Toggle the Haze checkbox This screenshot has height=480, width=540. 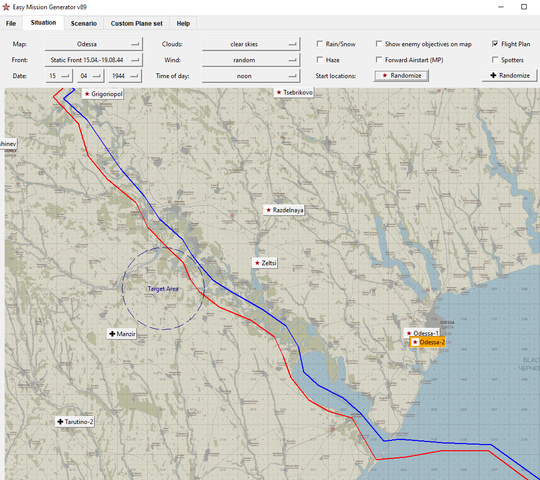(320, 60)
